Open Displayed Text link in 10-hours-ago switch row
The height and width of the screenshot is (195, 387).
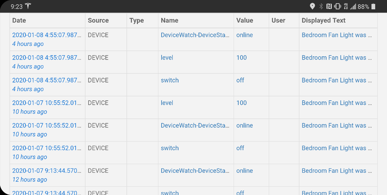tap(336, 148)
